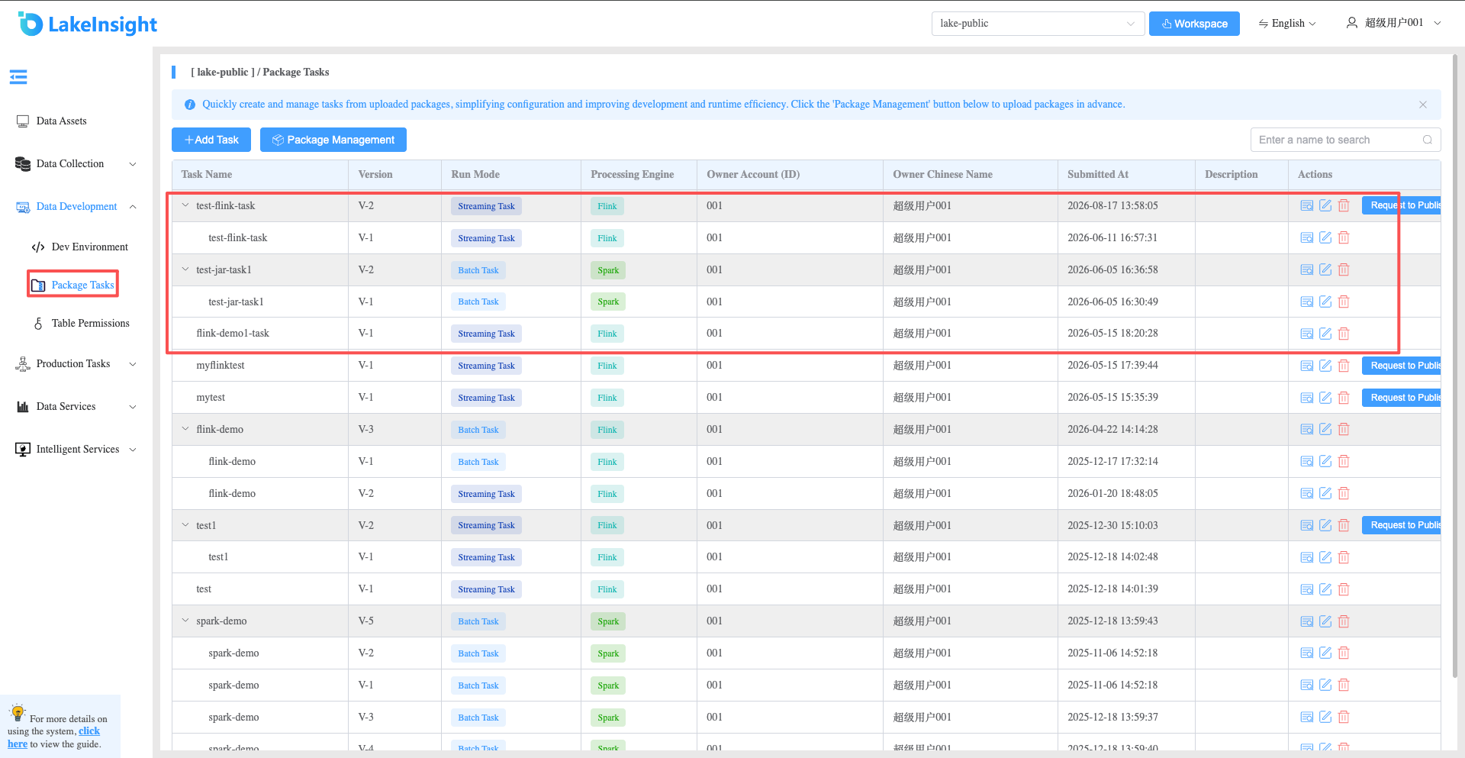
Task: Collapse the test-flink-task row group
Action: (185, 205)
